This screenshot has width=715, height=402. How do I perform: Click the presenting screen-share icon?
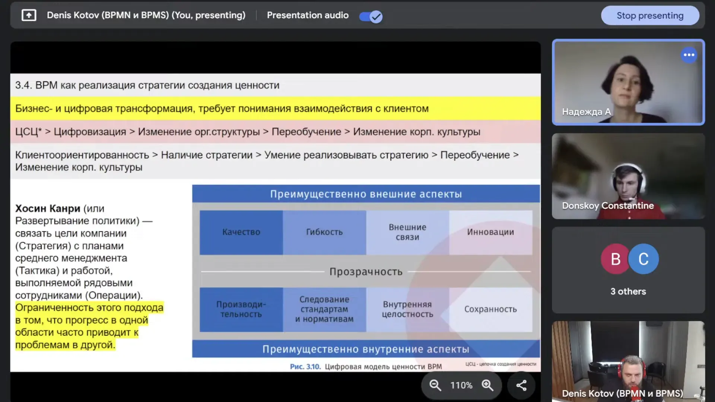point(29,15)
